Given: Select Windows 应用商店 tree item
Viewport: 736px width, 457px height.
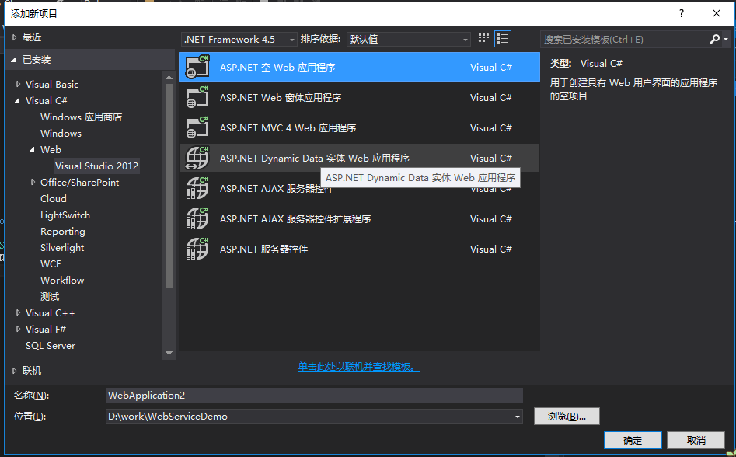Looking at the screenshot, I should [x=81, y=117].
